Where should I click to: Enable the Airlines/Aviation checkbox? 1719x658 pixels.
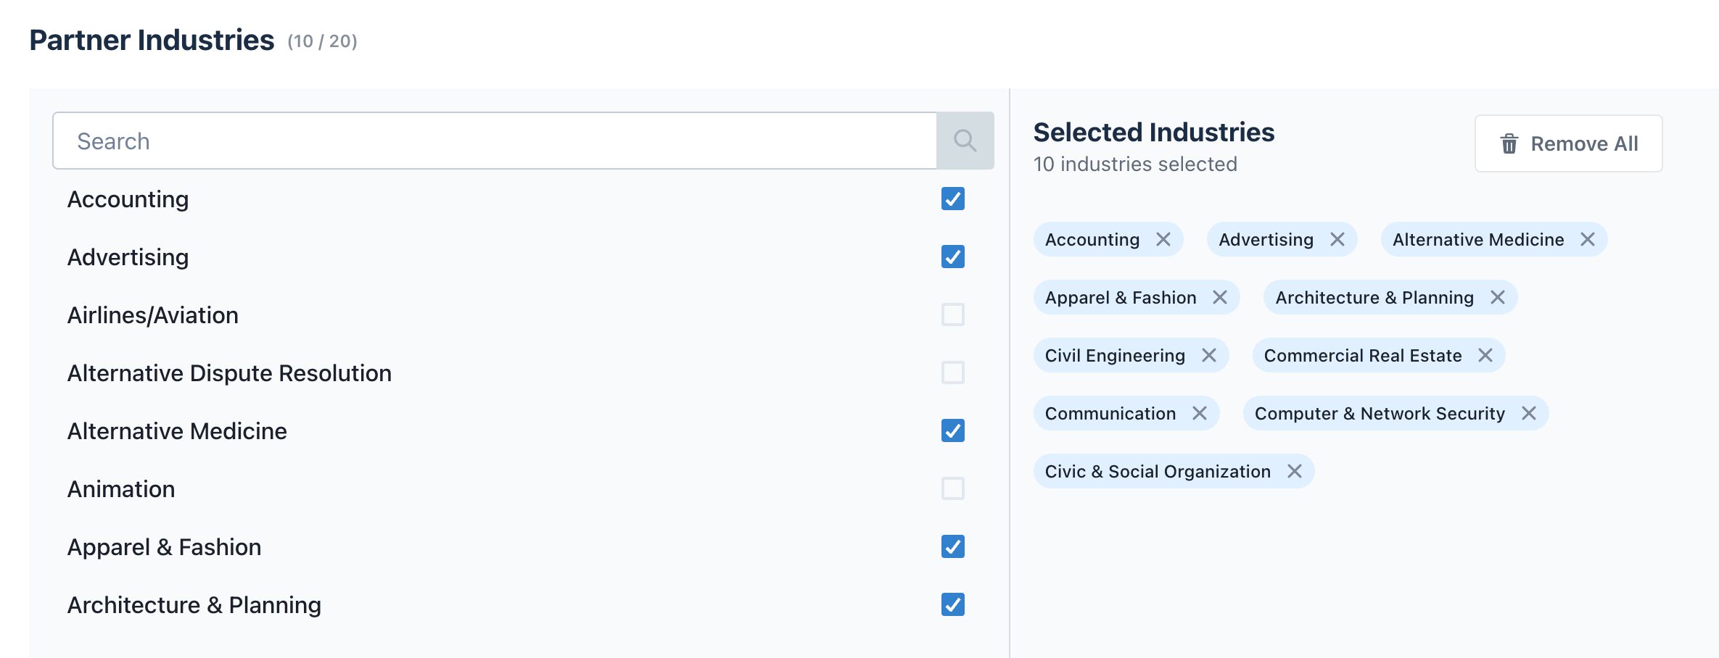(x=952, y=315)
